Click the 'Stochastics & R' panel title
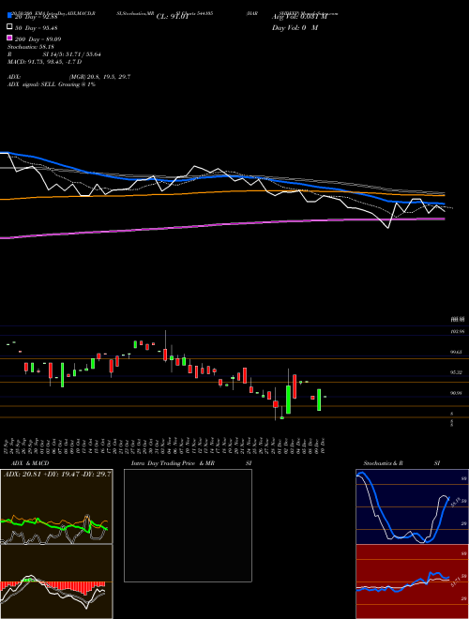This screenshot has width=469, height=619. point(384,463)
